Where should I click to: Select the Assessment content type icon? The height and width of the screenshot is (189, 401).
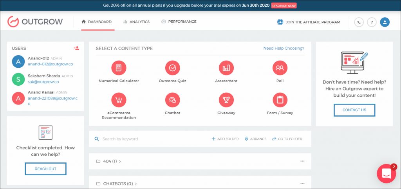[x=226, y=68]
